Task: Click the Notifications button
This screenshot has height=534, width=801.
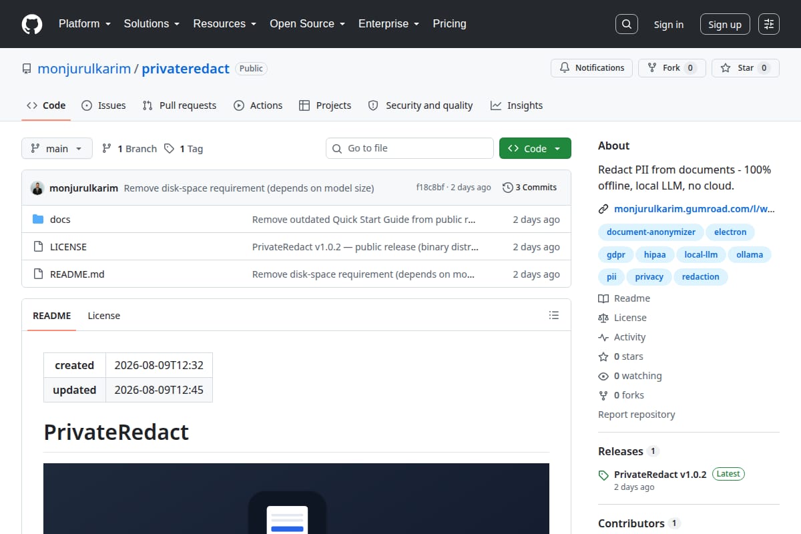Action: click(592, 68)
